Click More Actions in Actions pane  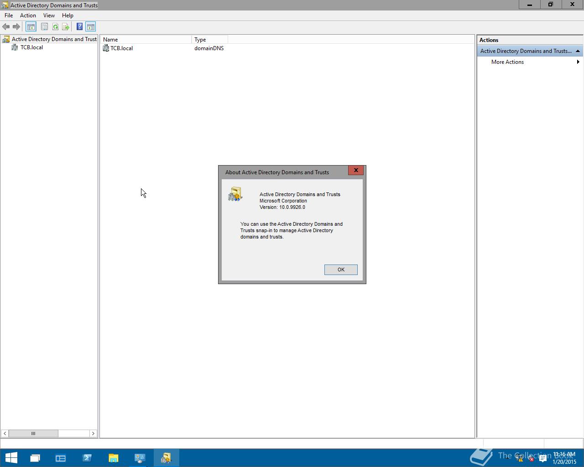pos(507,62)
